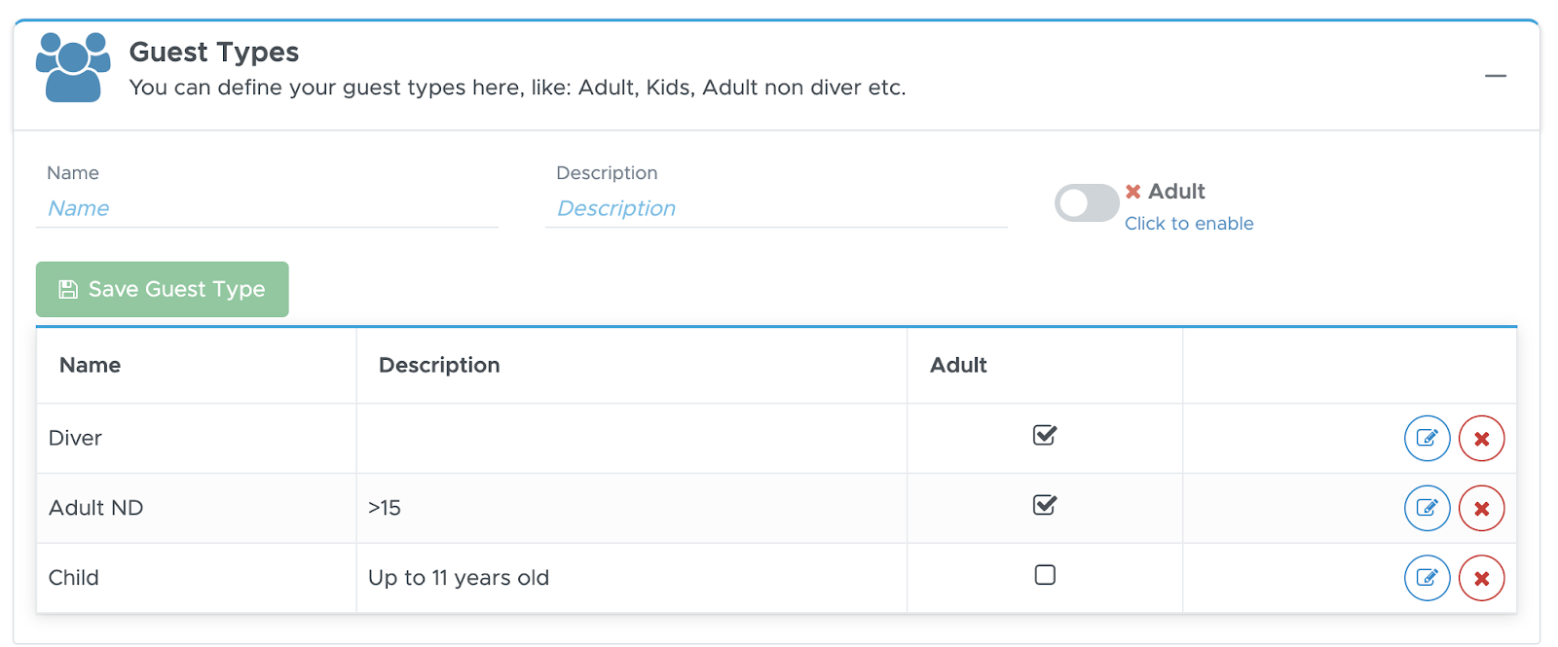Uncheck the Adult checkbox for Adult ND

pos(1045,505)
